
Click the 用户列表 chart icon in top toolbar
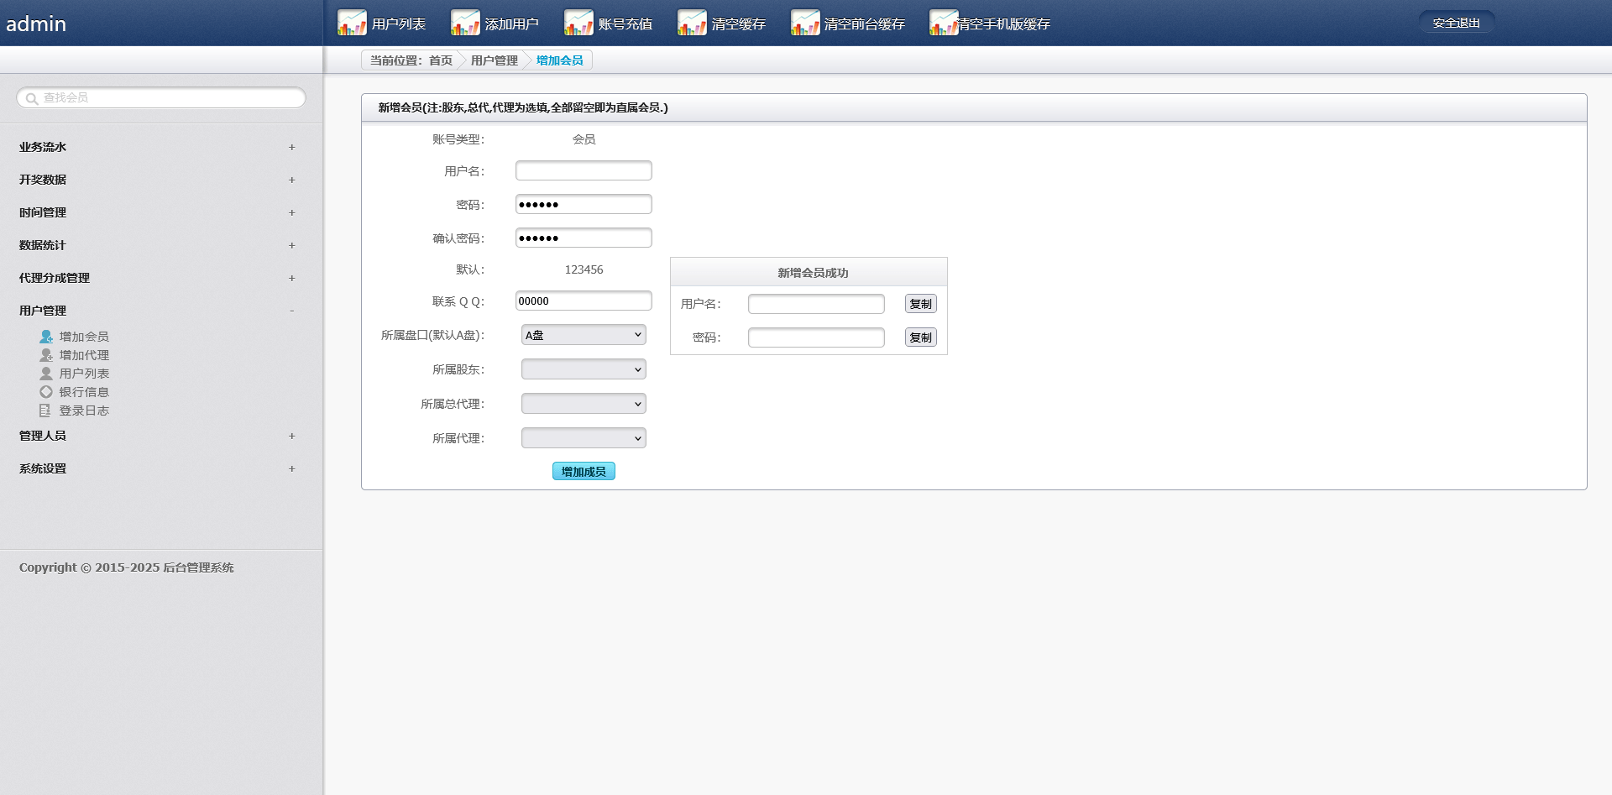352,23
